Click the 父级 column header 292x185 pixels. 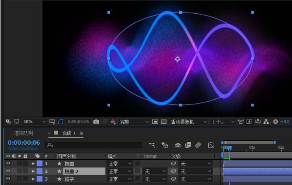pyautogui.click(x=176, y=156)
